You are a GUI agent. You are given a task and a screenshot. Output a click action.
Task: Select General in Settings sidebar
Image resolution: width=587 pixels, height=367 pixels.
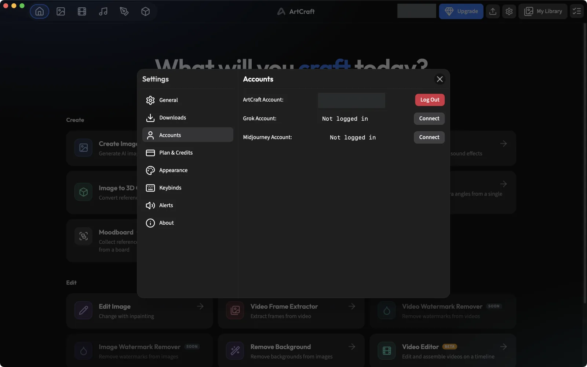point(187,100)
